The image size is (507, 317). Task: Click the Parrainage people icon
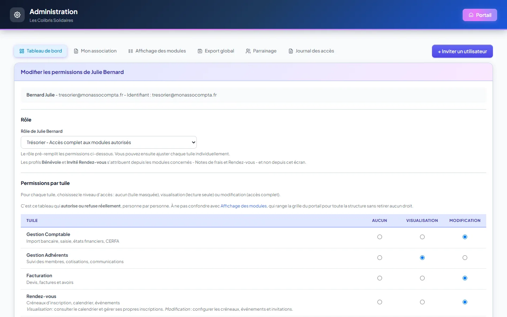coord(248,51)
